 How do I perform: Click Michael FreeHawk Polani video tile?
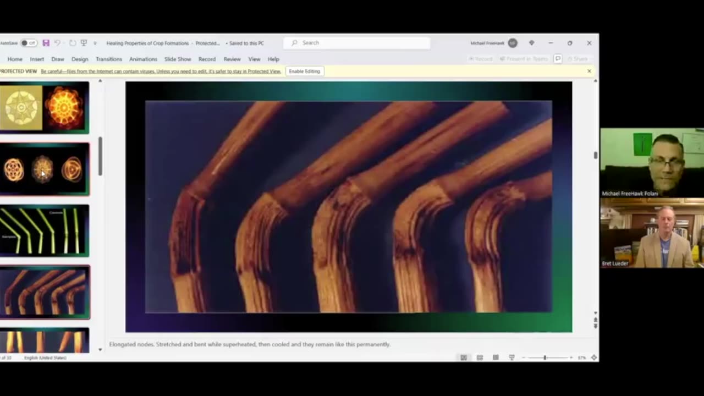click(x=652, y=163)
